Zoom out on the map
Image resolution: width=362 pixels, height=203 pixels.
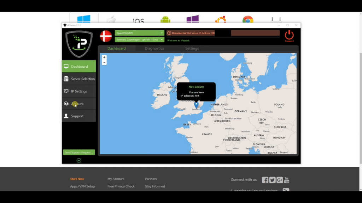pos(104,62)
